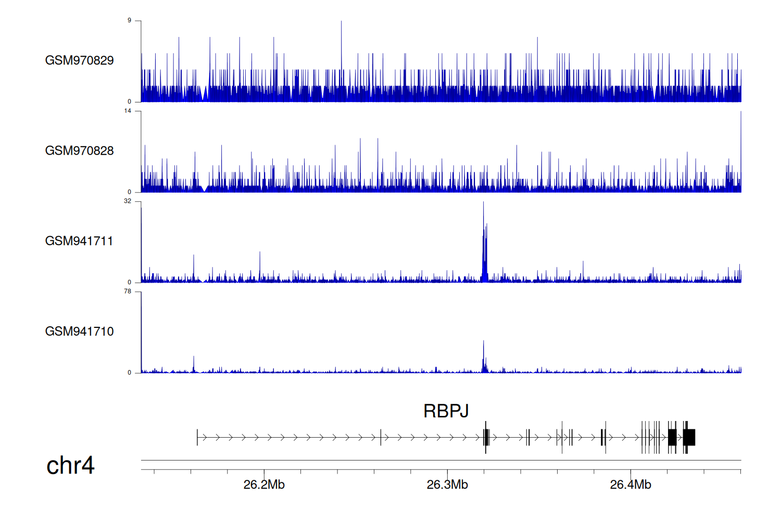Viewport: 781px width, 510px height.
Task: Click the chr4 chromosome label
Action: (70, 465)
